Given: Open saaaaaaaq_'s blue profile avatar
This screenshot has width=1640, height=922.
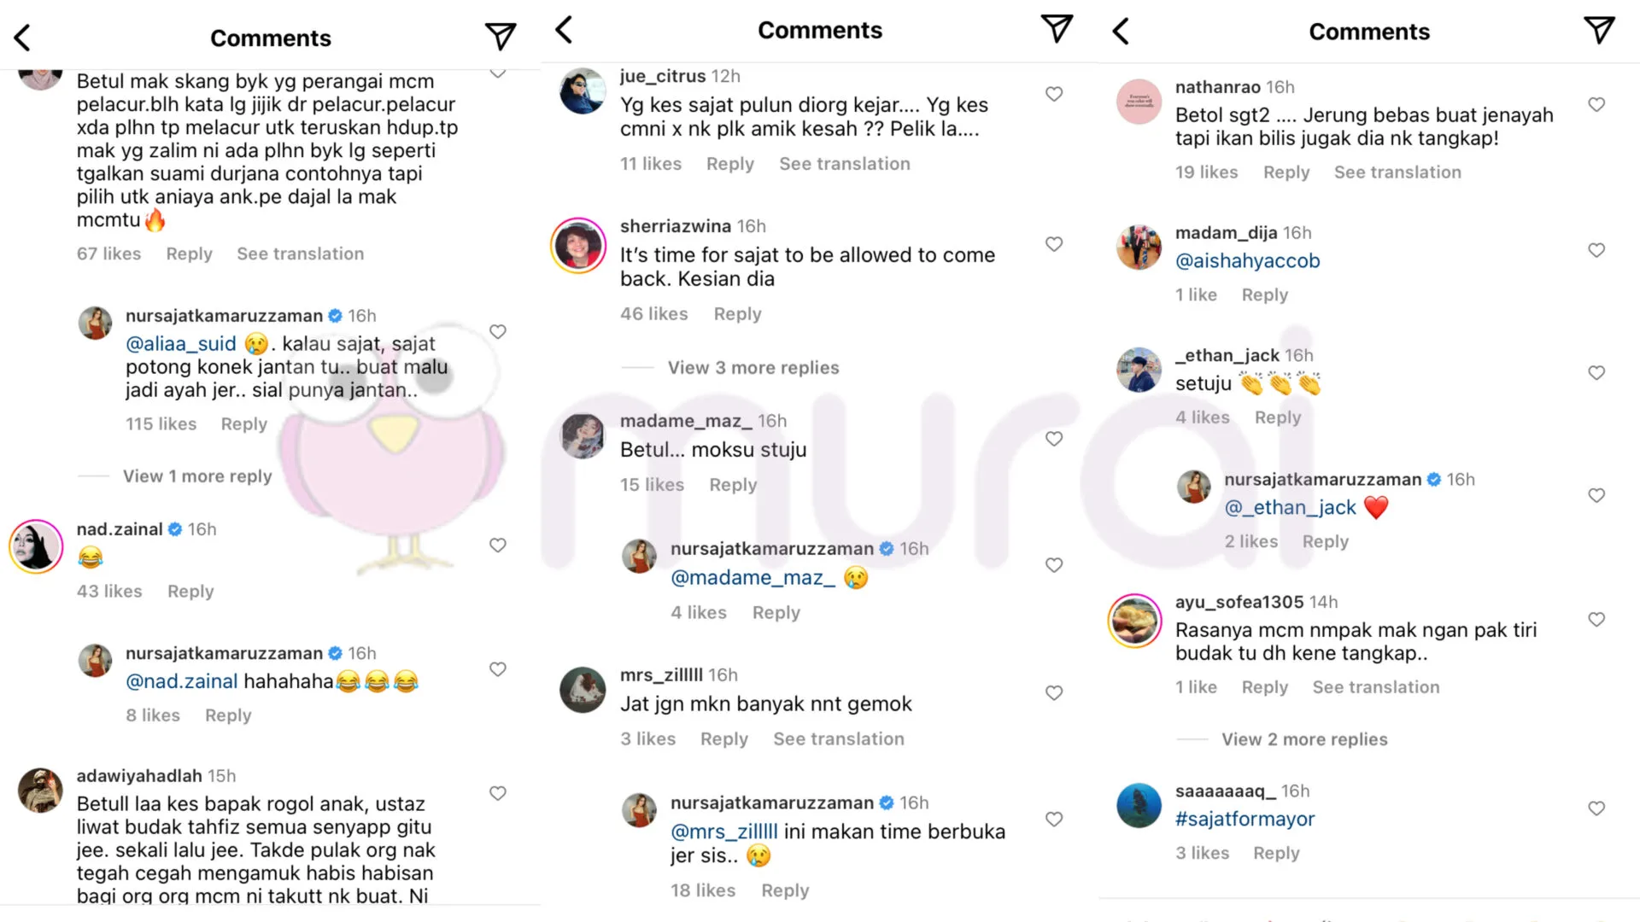Looking at the screenshot, I should (1139, 805).
